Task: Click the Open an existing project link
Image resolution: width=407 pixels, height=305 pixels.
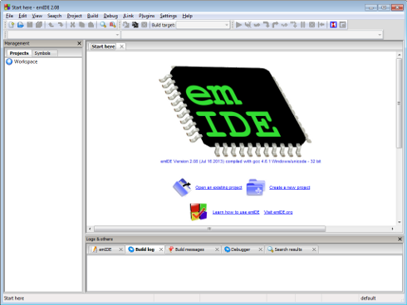Action: point(218,187)
